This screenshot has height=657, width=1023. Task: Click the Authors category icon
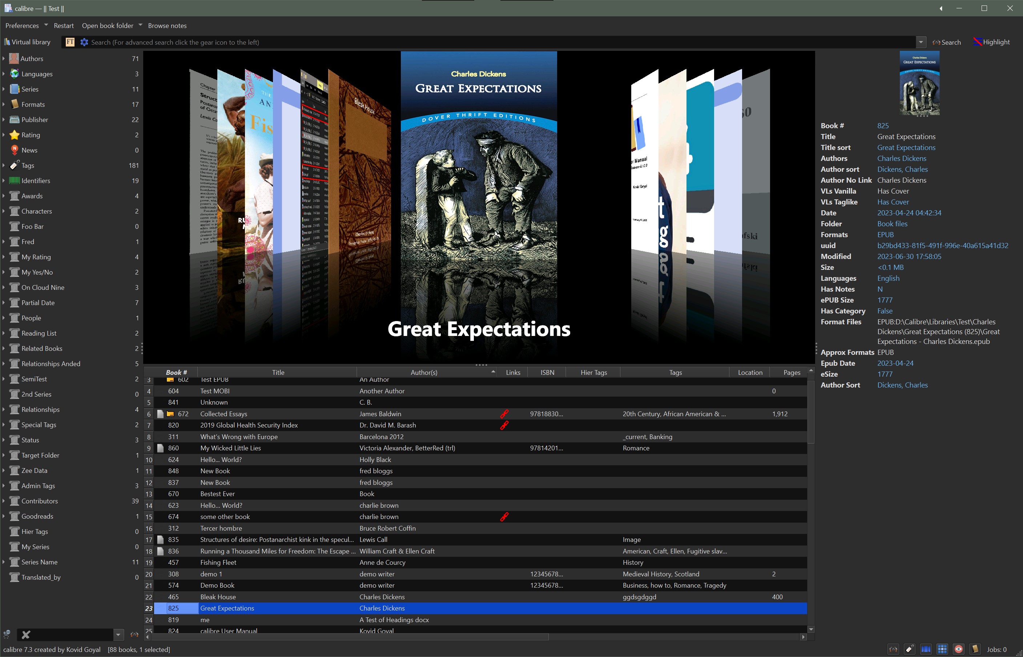coord(14,58)
